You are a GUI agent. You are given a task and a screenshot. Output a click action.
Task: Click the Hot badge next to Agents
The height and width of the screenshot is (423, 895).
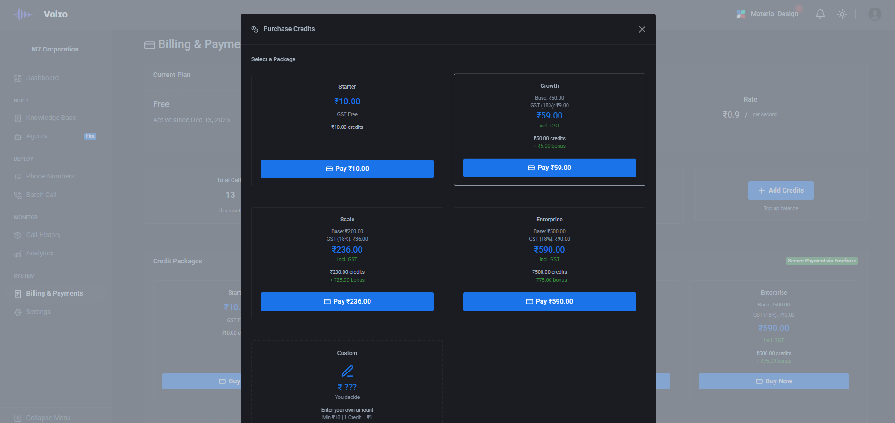pos(90,136)
